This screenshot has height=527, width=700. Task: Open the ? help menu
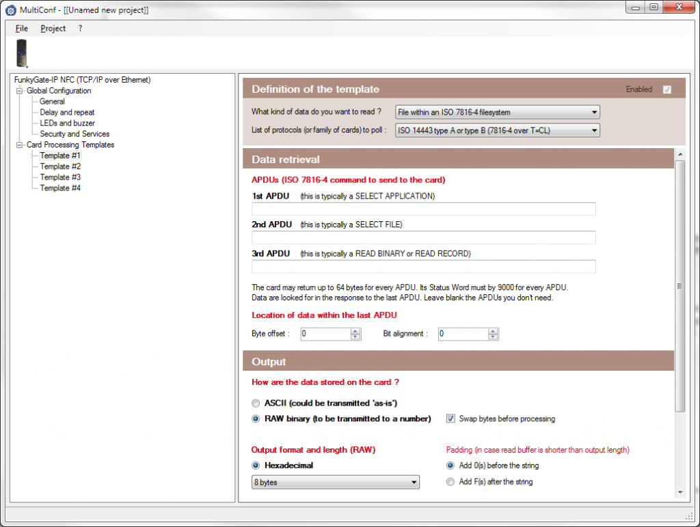click(x=80, y=29)
